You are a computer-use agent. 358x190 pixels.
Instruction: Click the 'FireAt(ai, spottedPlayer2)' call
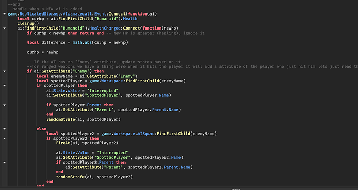87,143
